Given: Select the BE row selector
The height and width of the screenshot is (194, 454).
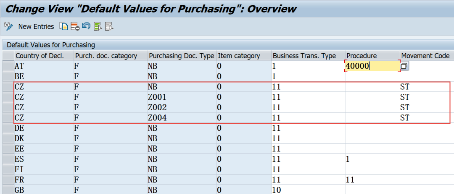Looking at the screenshot, I should (8, 77).
